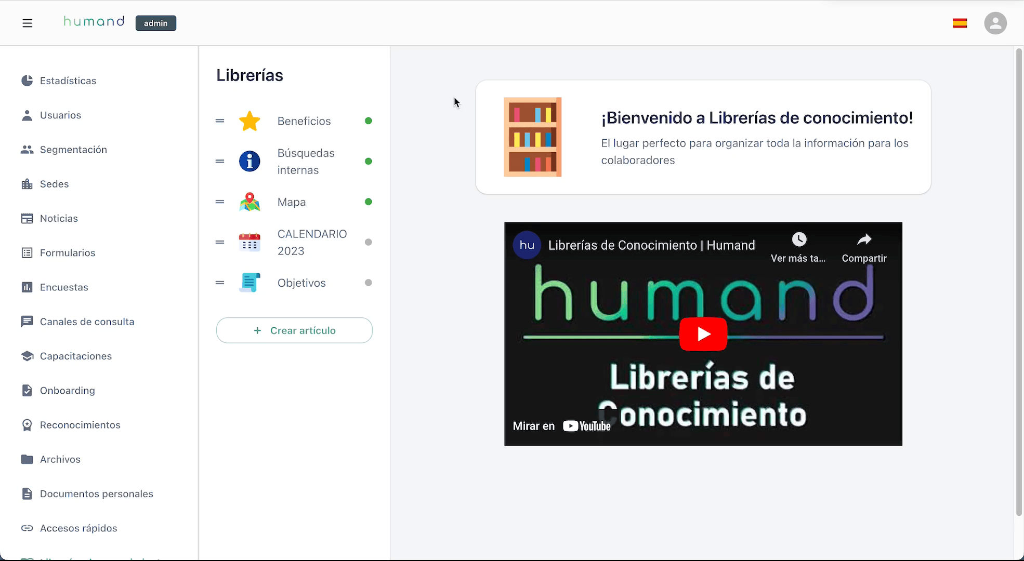Image resolution: width=1024 pixels, height=561 pixels.
Task: Click the Reconocimientos award icon
Action: 27,425
